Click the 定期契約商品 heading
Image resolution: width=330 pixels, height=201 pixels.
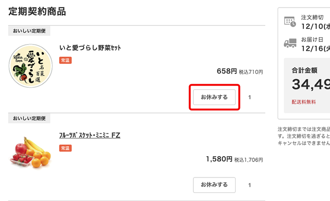point(37,11)
